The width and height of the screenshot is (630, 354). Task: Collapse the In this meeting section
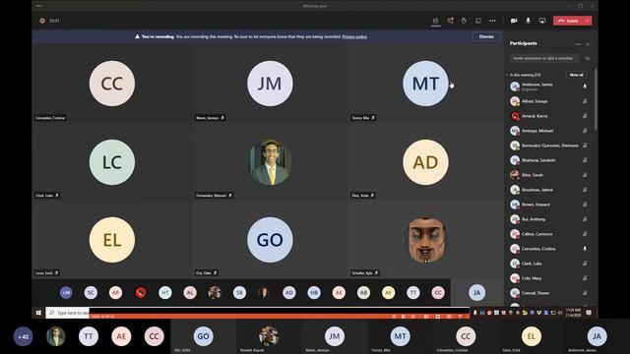tap(508, 75)
